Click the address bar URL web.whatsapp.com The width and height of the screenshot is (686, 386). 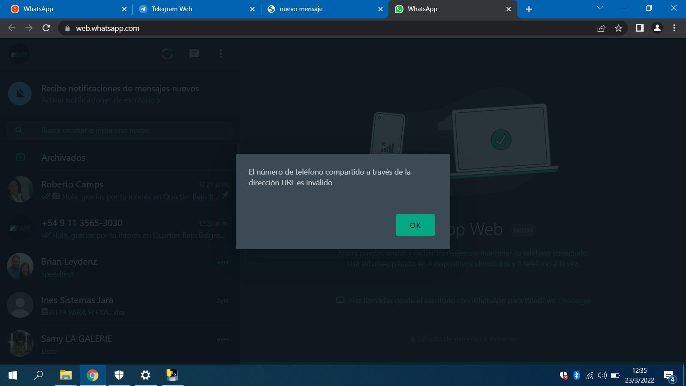click(x=108, y=28)
